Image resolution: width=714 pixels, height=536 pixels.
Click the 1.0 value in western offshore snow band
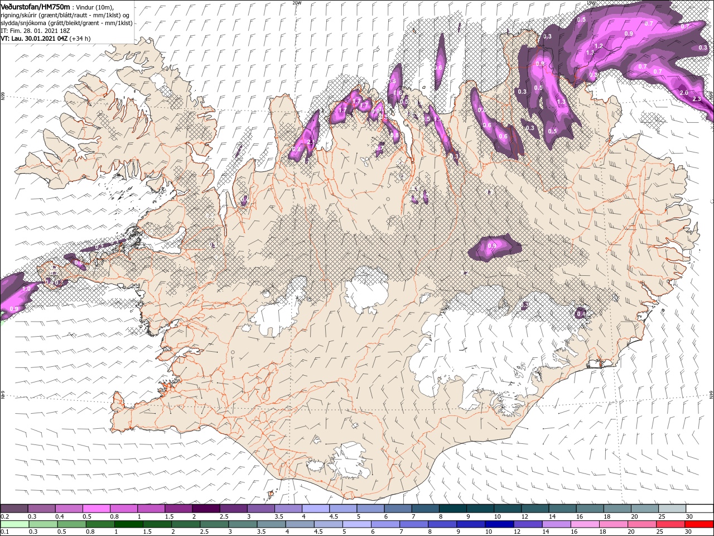[x=26, y=289]
